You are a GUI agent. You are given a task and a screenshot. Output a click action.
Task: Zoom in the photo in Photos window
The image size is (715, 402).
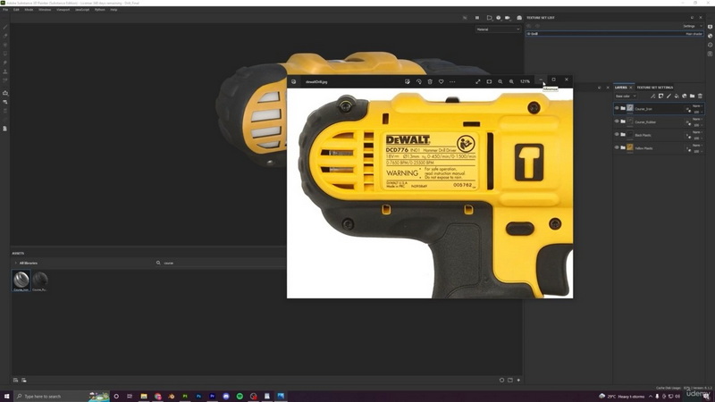coord(511,81)
